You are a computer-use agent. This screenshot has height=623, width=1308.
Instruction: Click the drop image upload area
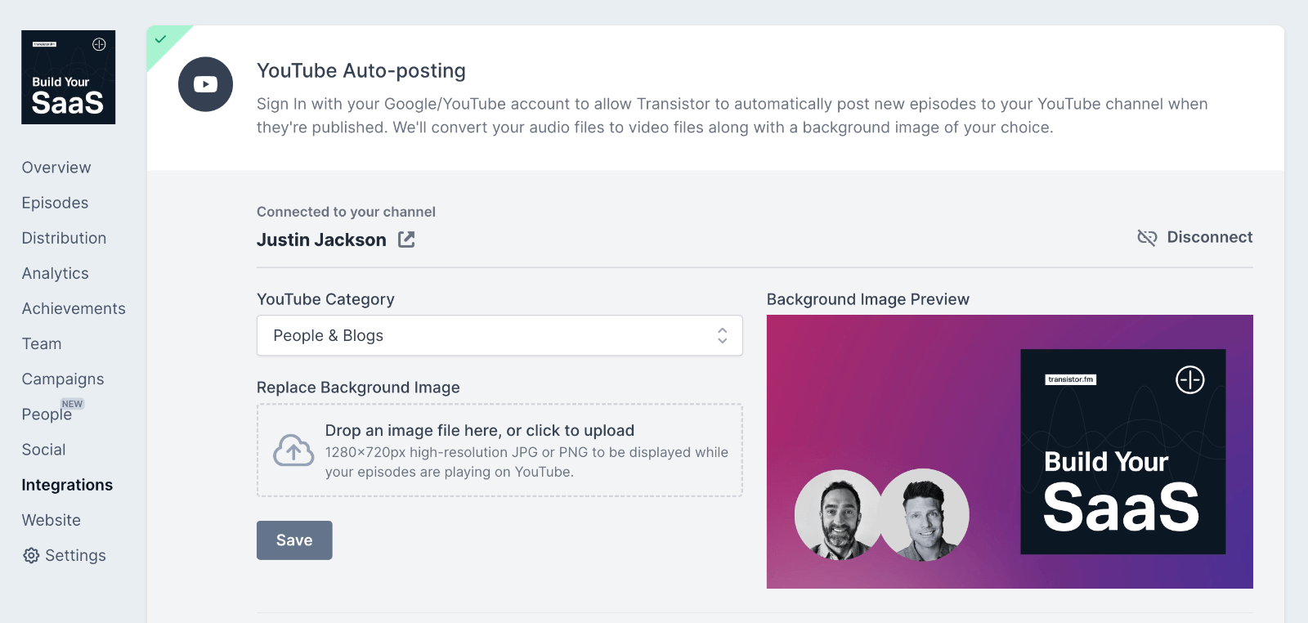click(x=499, y=450)
